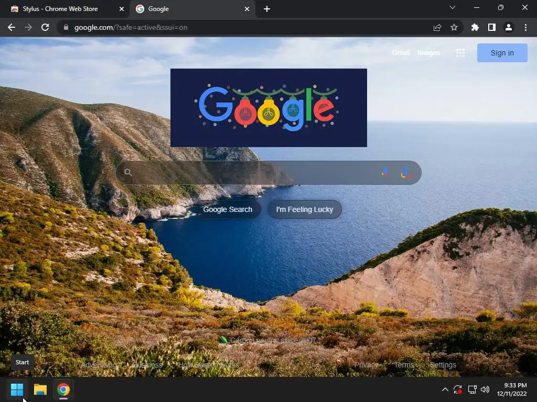Open How Search works footer link
This screenshot has width=537, height=402.
(x=209, y=365)
